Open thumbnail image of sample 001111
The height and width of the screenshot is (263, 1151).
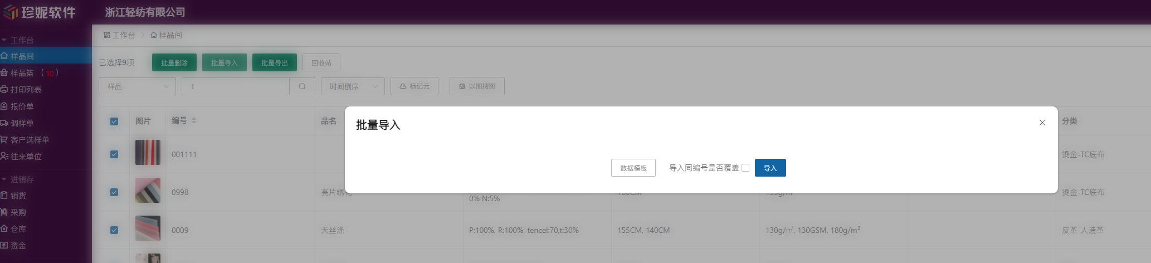148,153
